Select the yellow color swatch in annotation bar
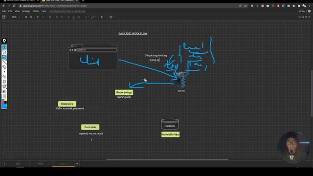The height and width of the screenshot is (176, 313). (5, 100)
